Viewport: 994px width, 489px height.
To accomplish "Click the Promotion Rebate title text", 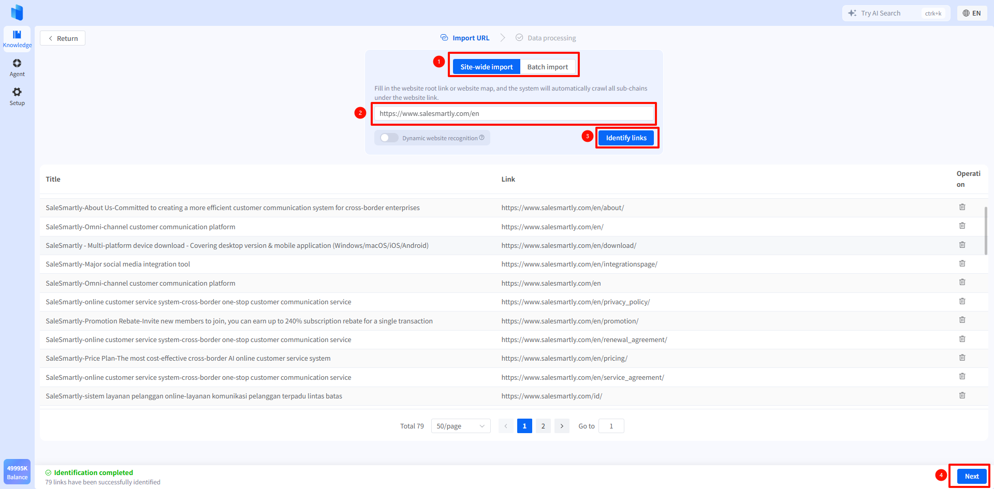I will point(239,321).
